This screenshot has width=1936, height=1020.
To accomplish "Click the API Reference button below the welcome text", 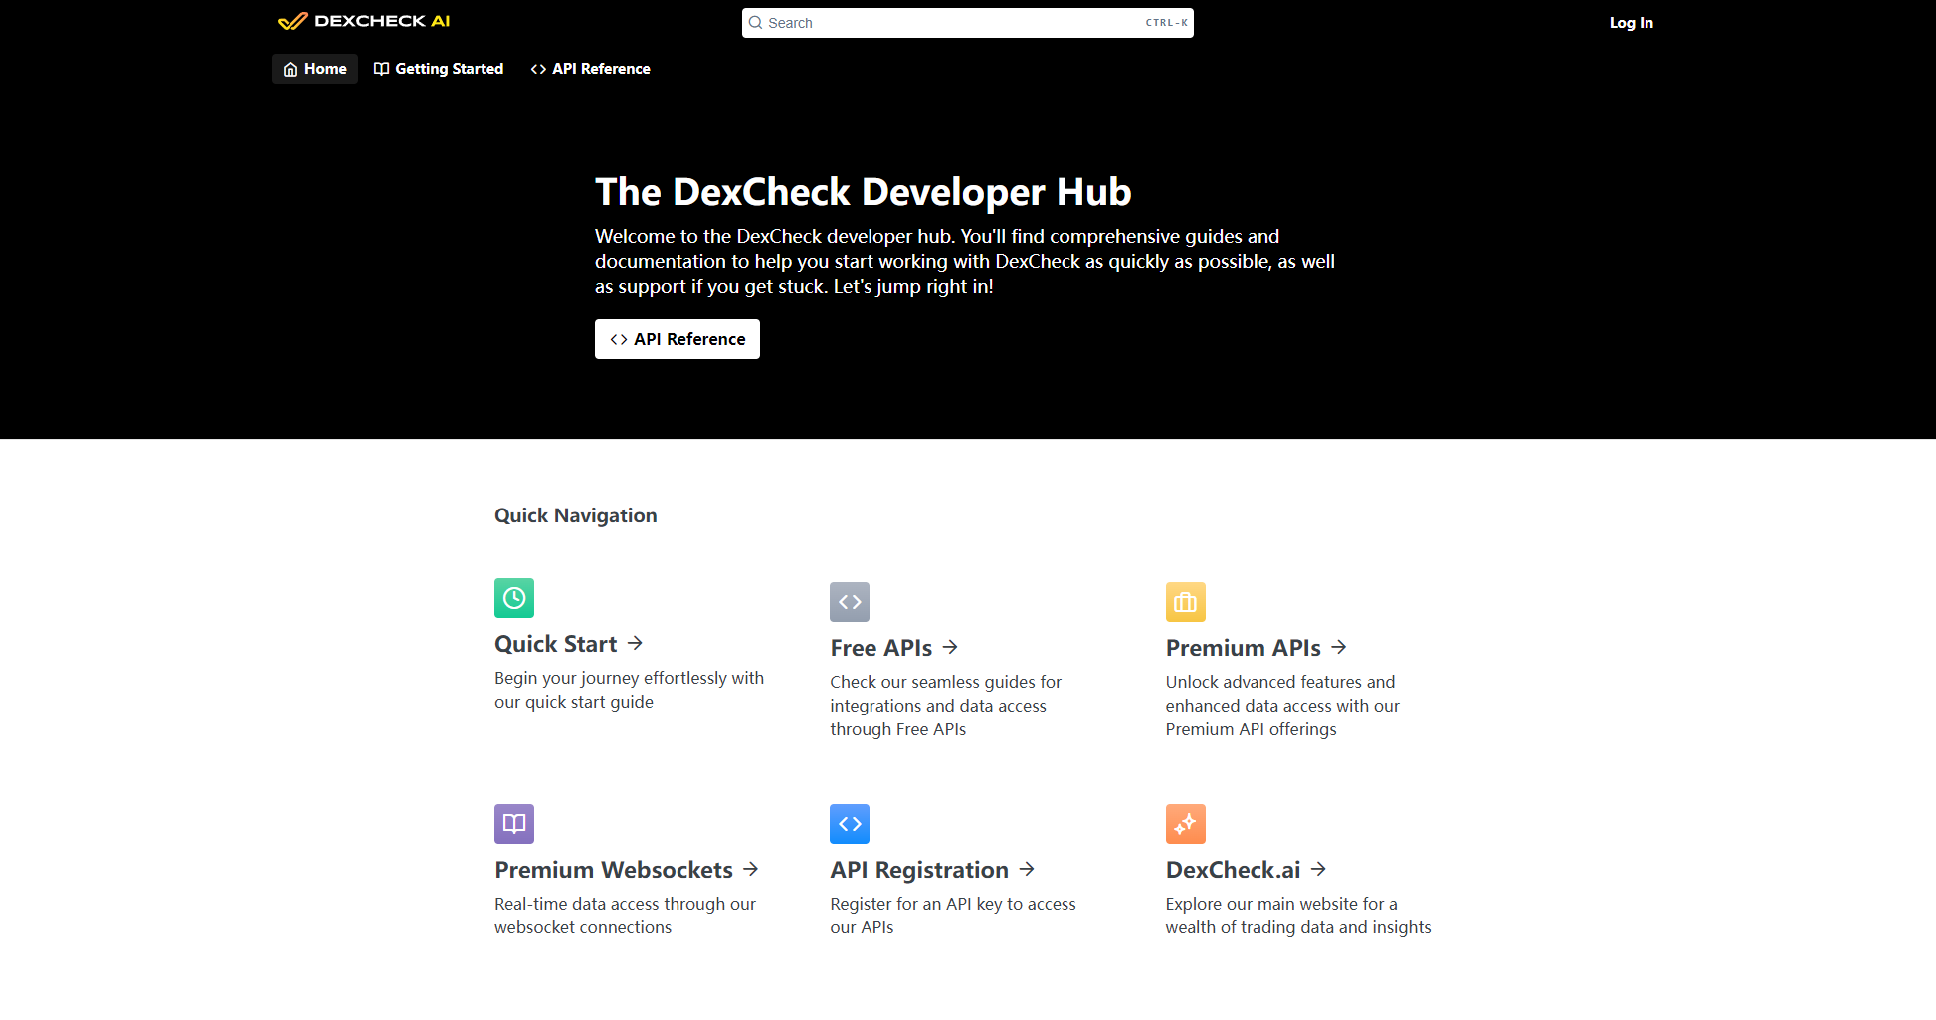I will click(677, 339).
